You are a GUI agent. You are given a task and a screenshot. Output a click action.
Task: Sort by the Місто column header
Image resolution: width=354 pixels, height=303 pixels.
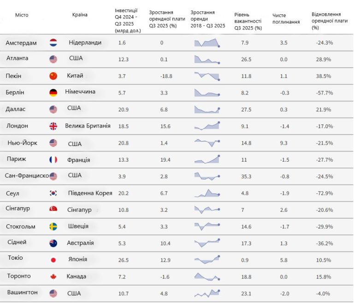click(22, 15)
